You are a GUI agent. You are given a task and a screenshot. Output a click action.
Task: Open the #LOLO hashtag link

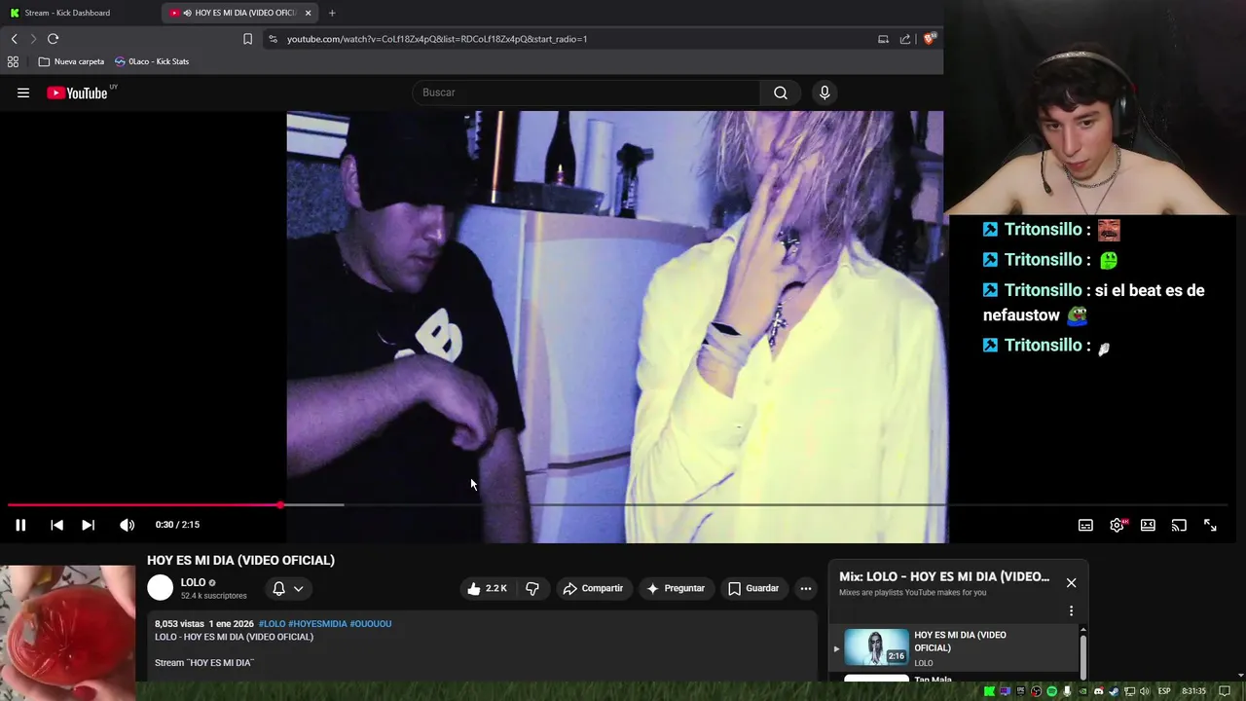tap(272, 623)
